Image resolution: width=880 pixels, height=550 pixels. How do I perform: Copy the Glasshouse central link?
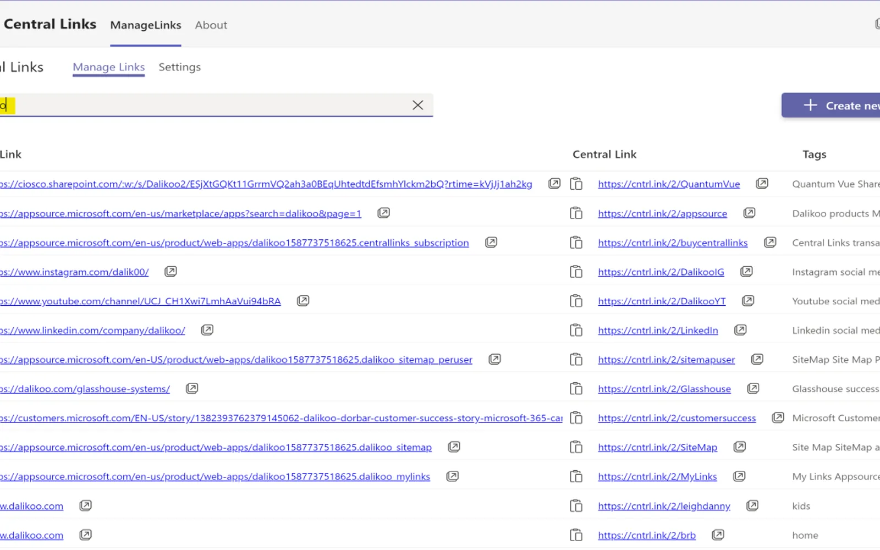coord(576,388)
